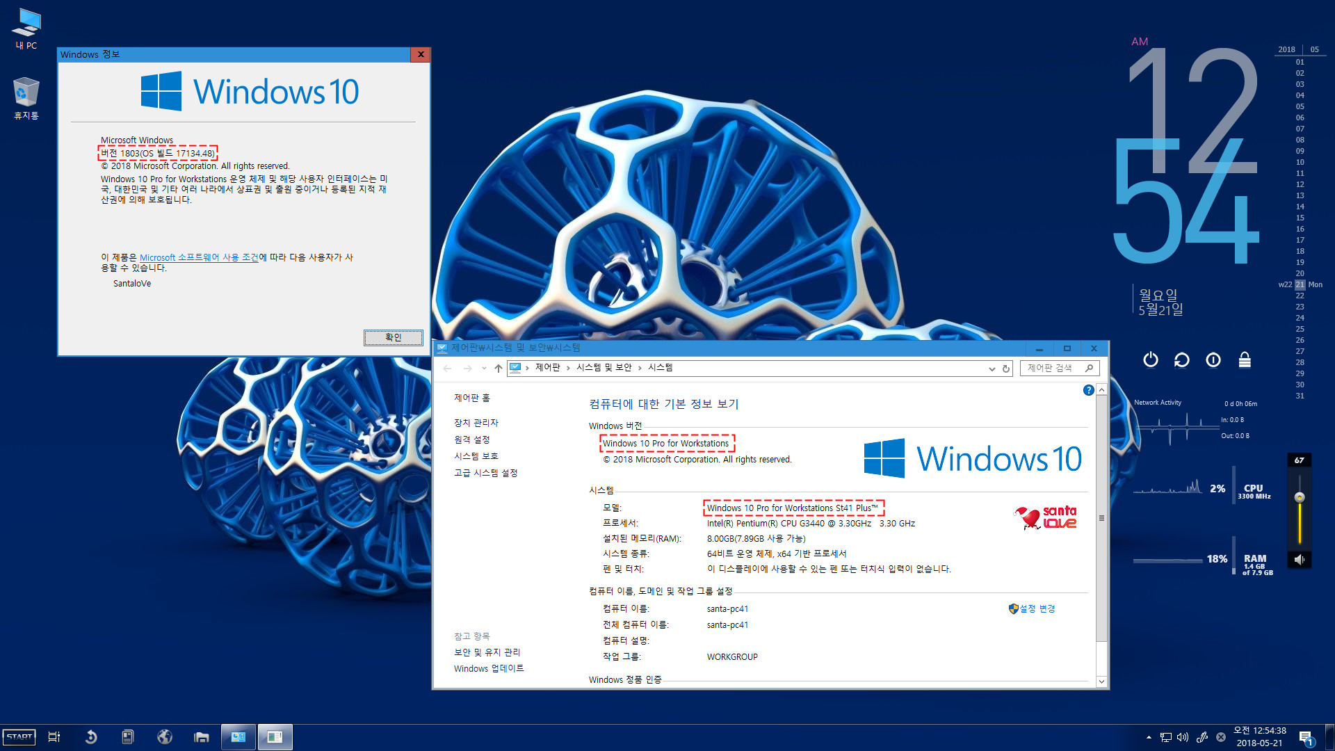Click the gray X tray icon

[x=1221, y=737]
